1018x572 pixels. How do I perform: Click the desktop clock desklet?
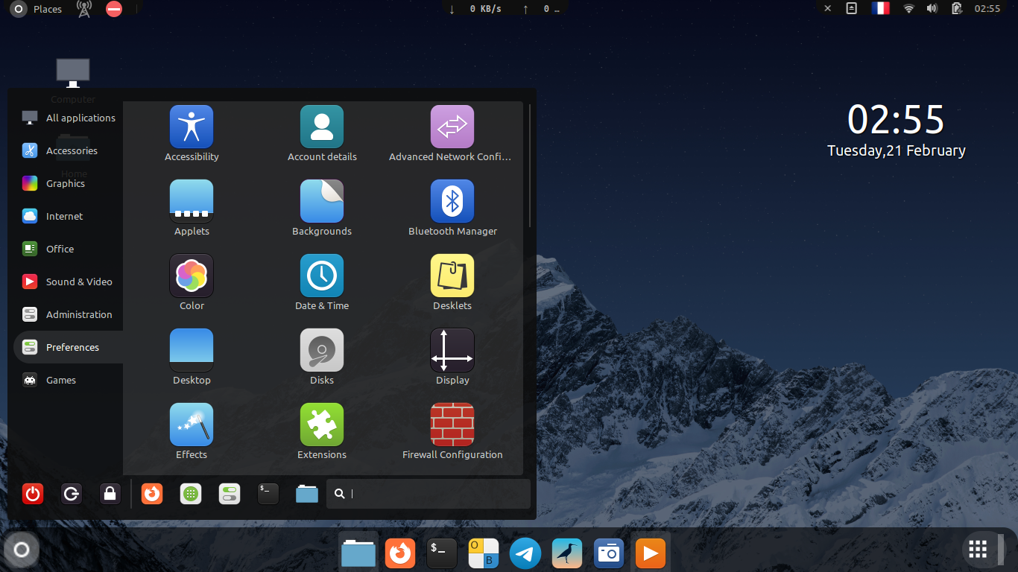tap(897, 131)
